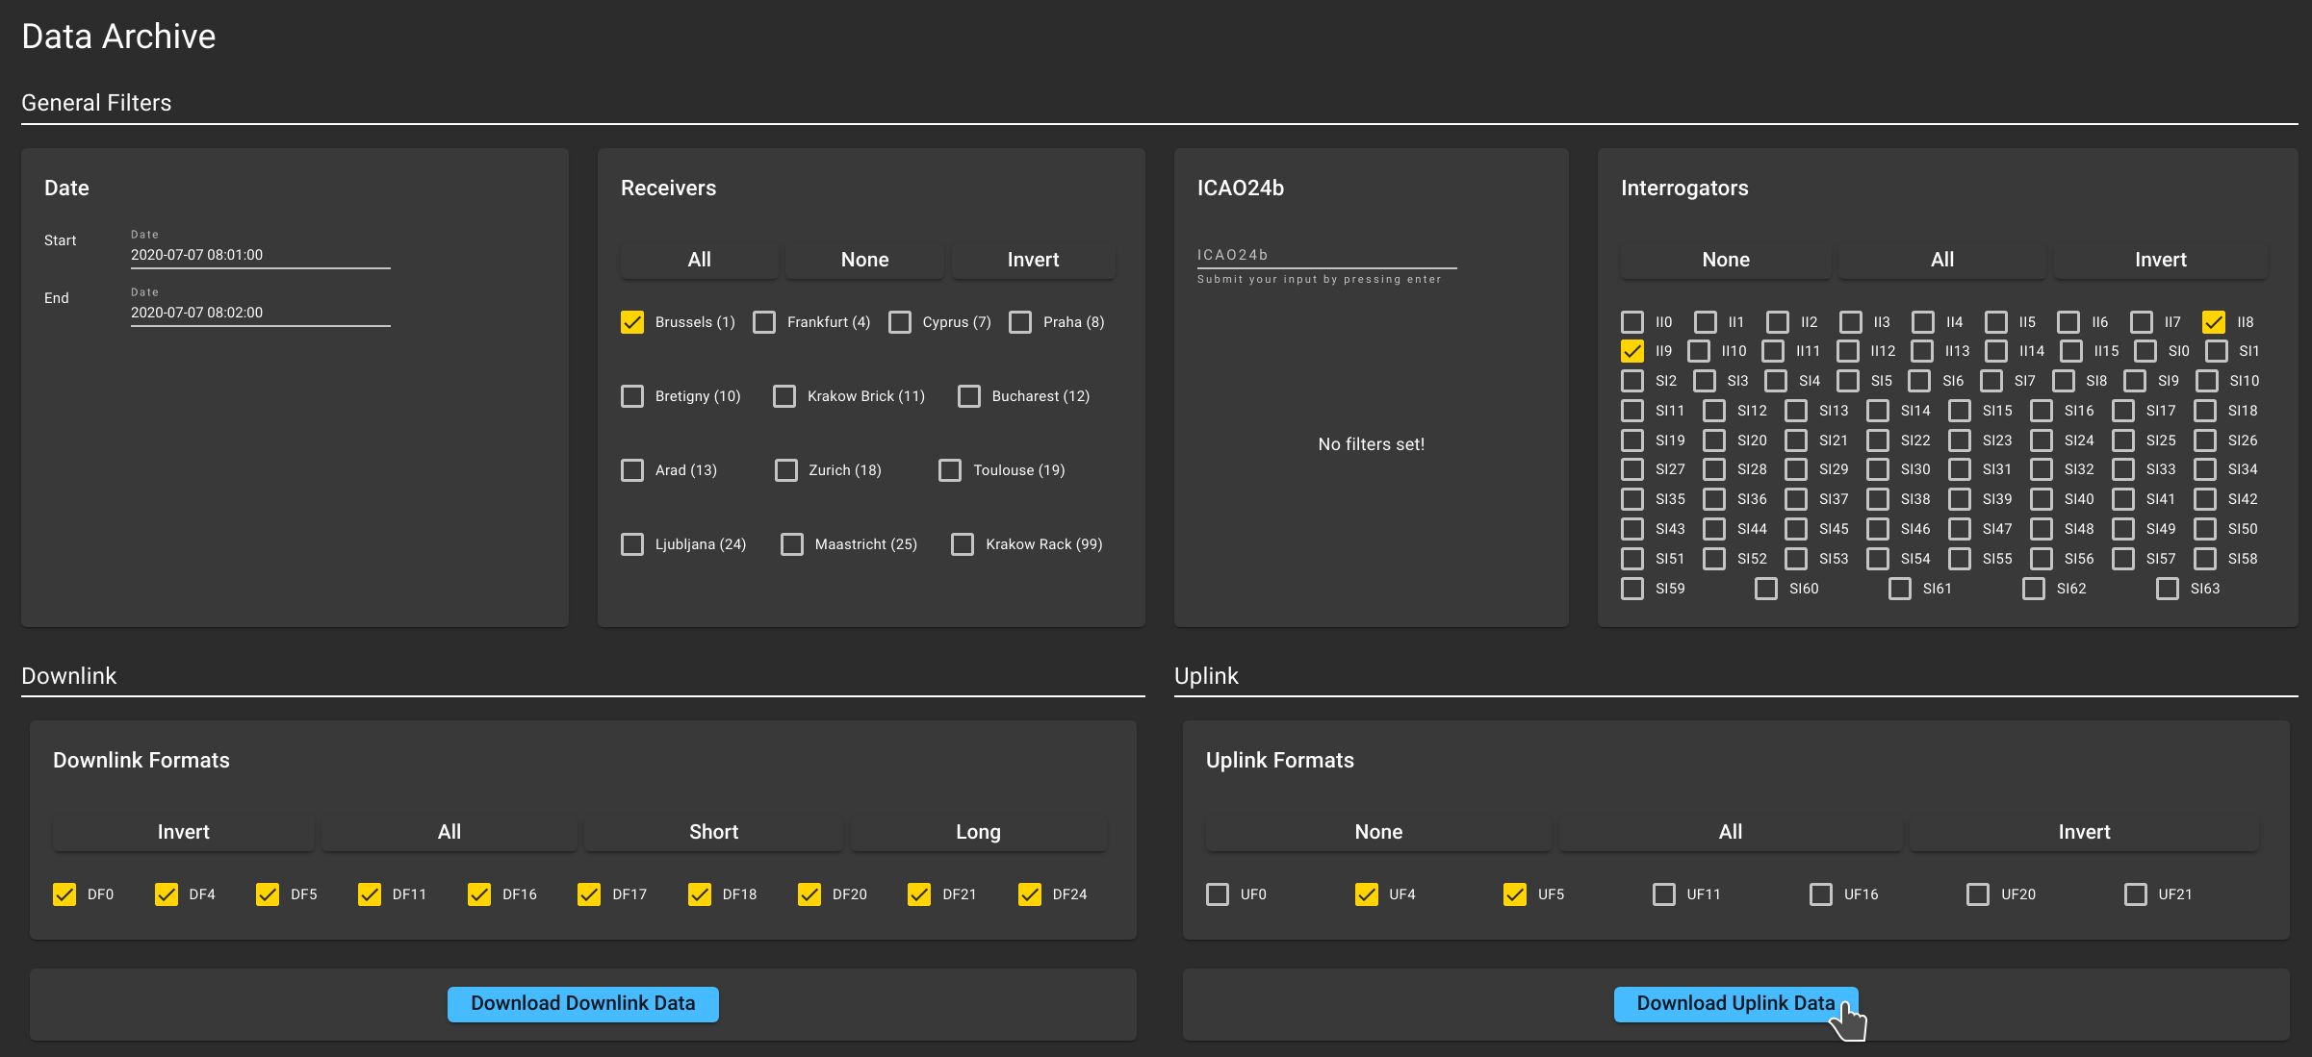Check the Zurich (18) receiver
This screenshot has height=1057, width=2312.
(x=786, y=470)
